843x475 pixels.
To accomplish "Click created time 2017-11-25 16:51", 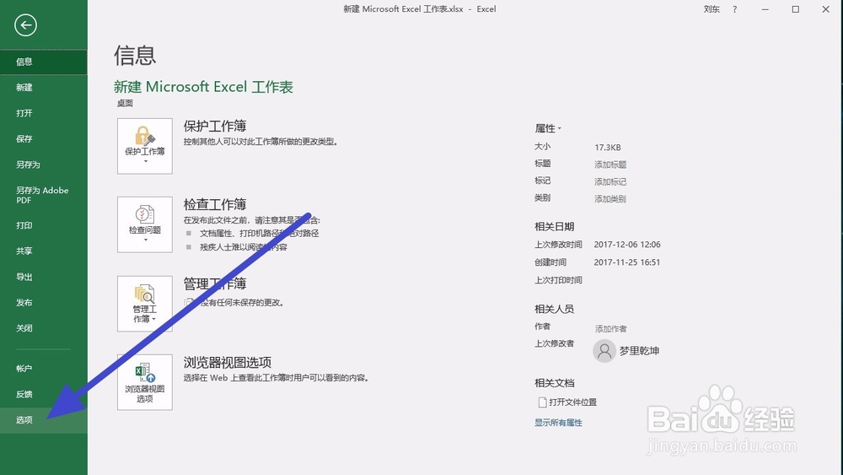I will tap(627, 262).
